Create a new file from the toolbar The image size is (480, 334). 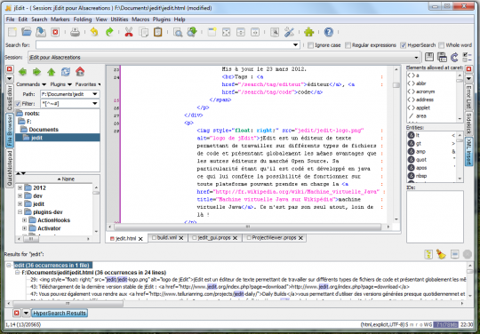coord(12,32)
